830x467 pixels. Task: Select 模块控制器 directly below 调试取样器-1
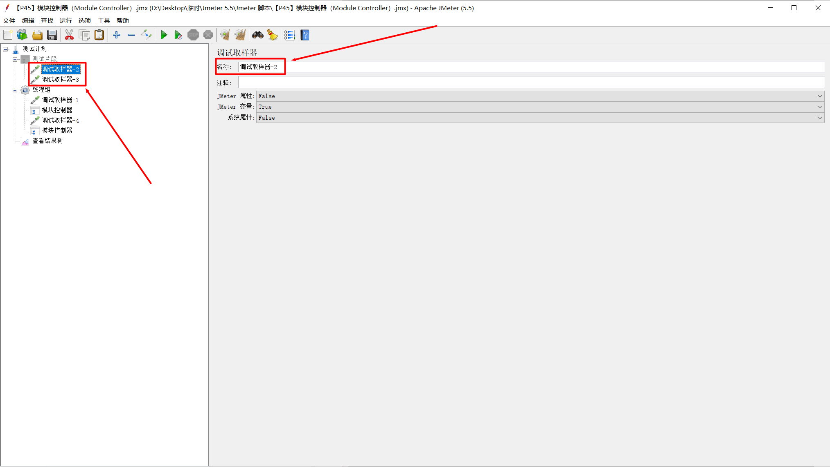[x=57, y=110]
